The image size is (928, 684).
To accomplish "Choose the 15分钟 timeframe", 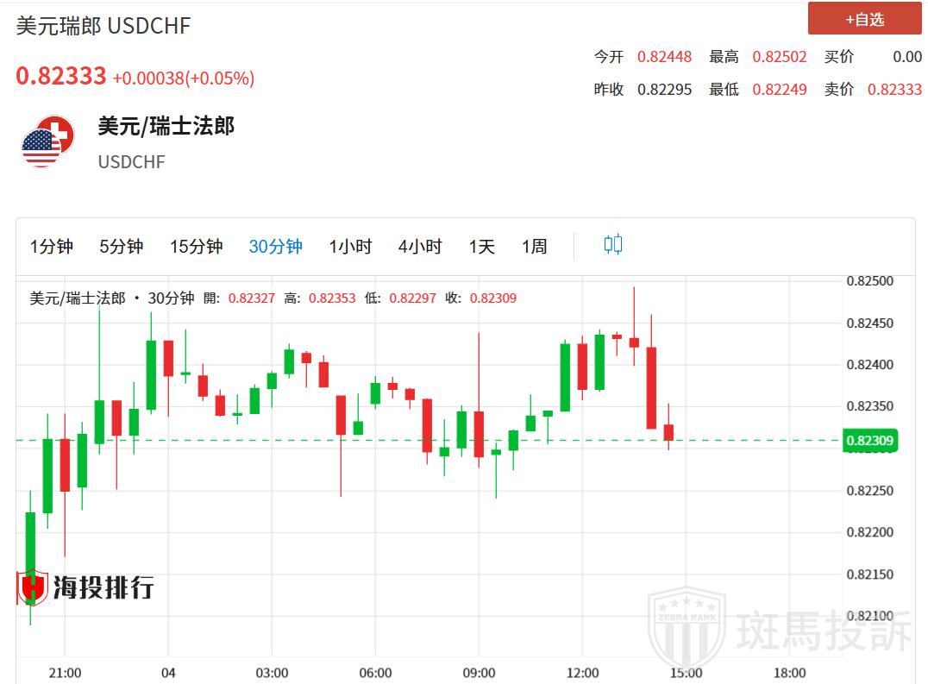I will (196, 247).
